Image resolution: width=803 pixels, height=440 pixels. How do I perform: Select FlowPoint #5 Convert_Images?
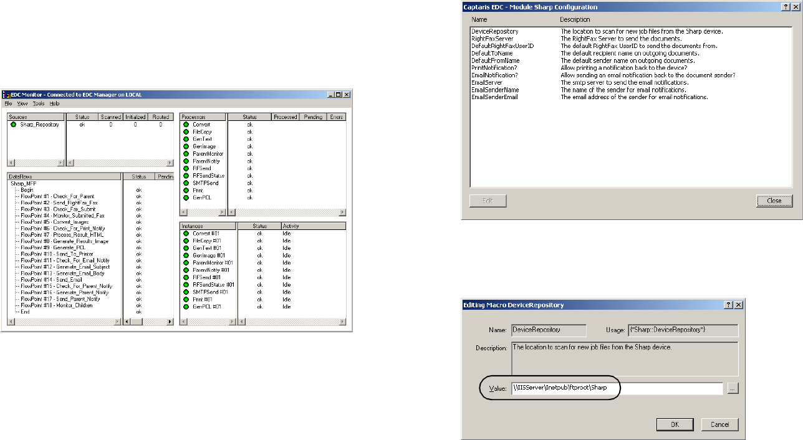(55, 222)
